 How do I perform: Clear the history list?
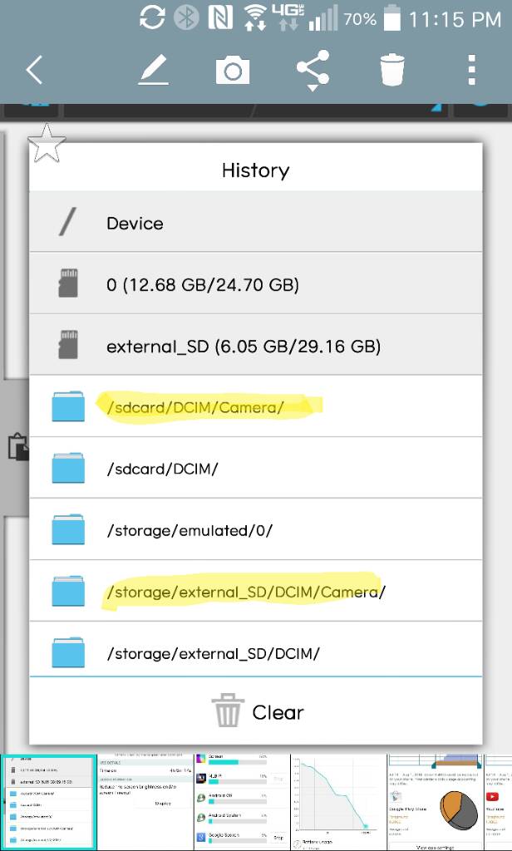click(256, 711)
